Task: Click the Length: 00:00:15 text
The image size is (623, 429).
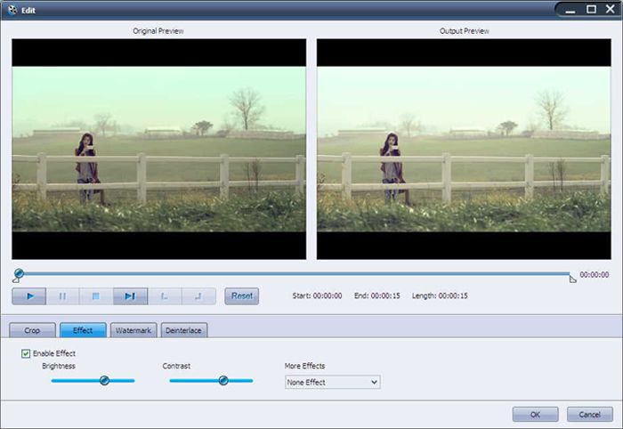Action: 440,295
